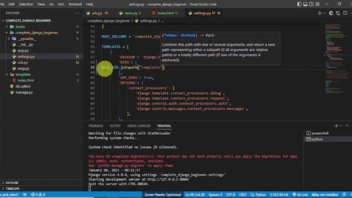The width and height of the screenshot is (352, 198).
Task: Expand the OUTLINE section
Action: [12, 183]
